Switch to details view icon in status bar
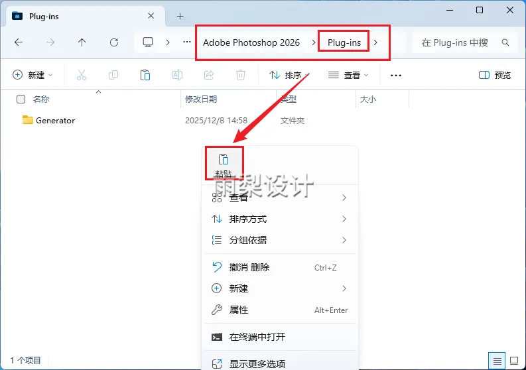The width and height of the screenshot is (526, 370). (x=497, y=361)
